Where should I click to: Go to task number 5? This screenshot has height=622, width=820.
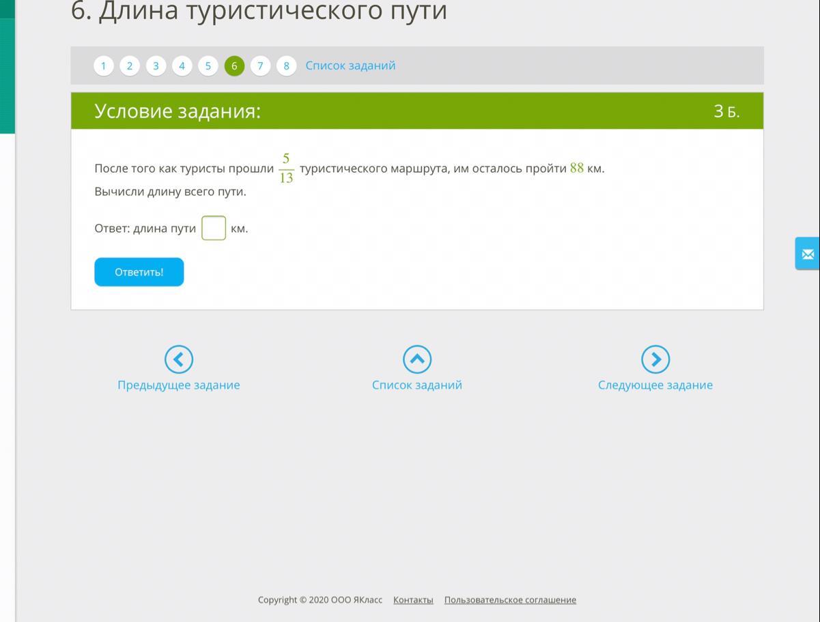pos(208,65)
